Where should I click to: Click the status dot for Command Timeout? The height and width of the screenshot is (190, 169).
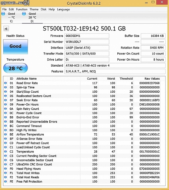click(5, 126)
